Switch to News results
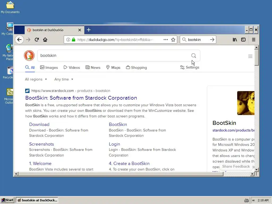The image size is (272, 204). (x=93, y=67)
